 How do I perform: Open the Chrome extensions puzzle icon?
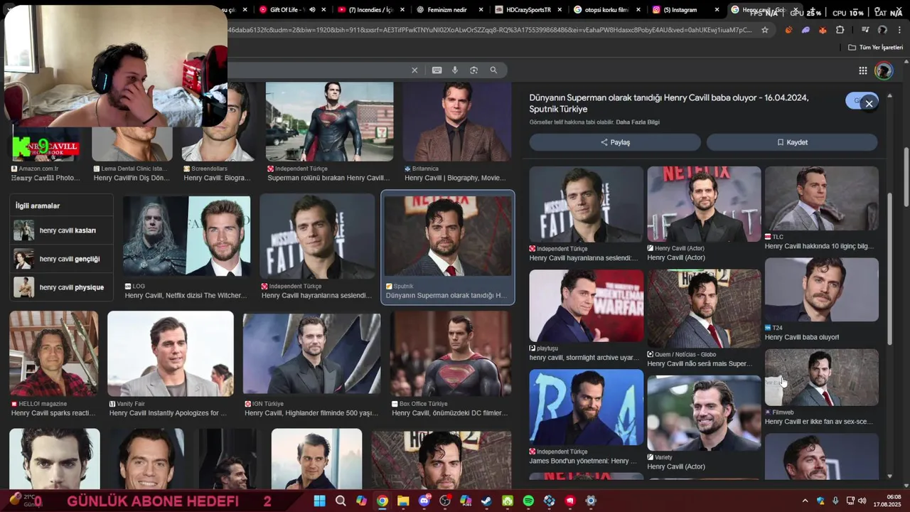tap(840, 30)
